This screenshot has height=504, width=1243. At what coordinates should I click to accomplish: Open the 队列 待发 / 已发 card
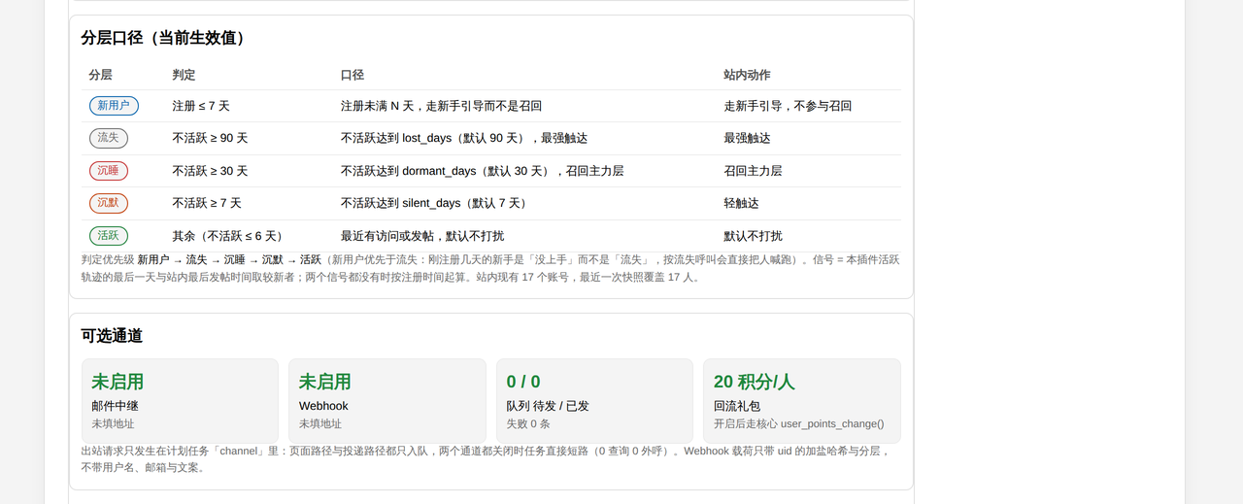594,401
